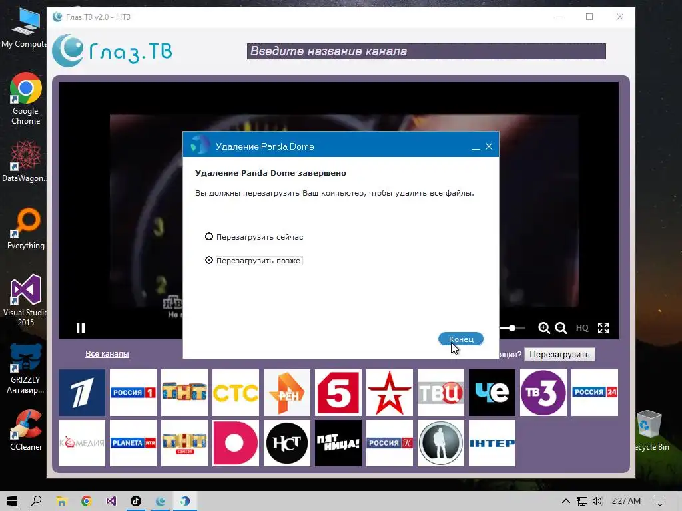Open File Explorer from taskbar
The height and width of the screenshot is (511, 682).
(x=61, y=501)
